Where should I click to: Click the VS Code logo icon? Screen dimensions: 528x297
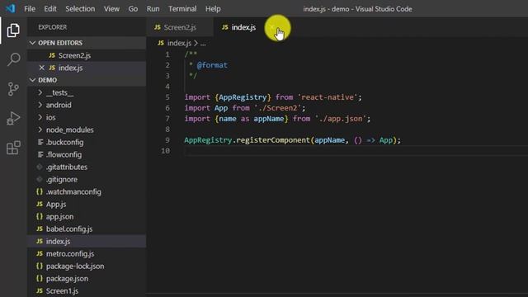[11, 8]
